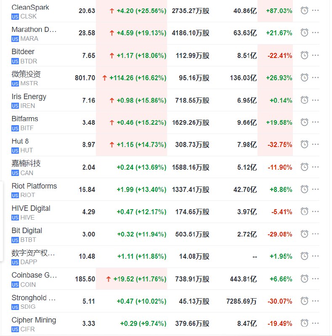The width and height of the screenshot is (332, 336).
Task: Click volume 4186.10万股 cell
Action: tap(191, 33)
